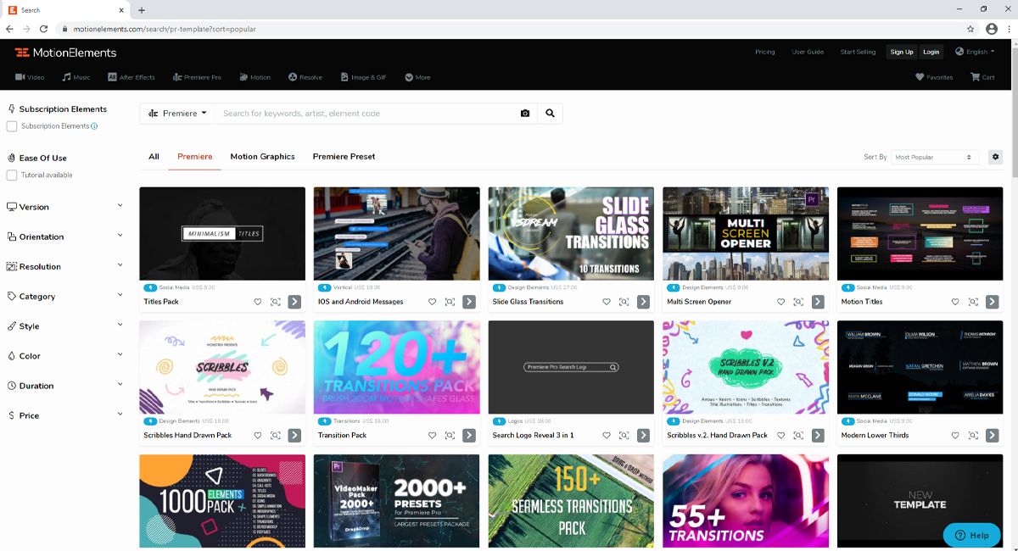Click the Sign Up button
1018x551 pixels.
click(x=901, y=52)
